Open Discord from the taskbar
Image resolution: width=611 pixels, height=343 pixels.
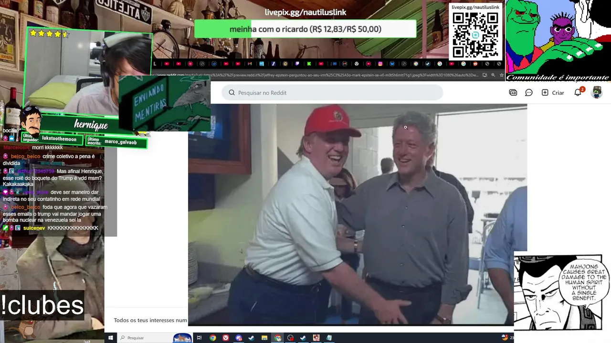pos(239,338)
